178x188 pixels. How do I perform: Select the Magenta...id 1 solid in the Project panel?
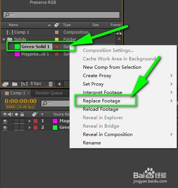[35, 54]
